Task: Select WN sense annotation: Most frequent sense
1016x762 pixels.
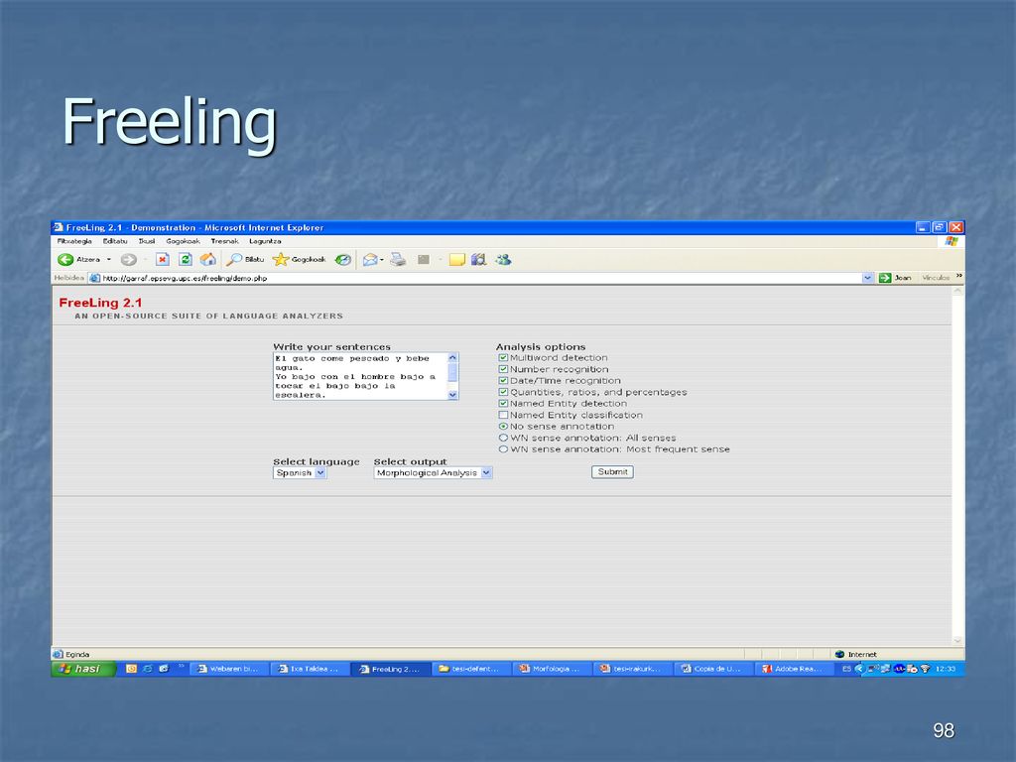Action: click(503, 449)
